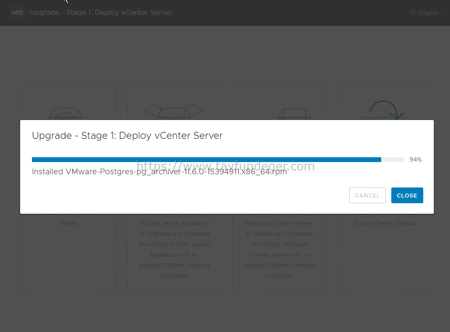Viewport: 450px width, 332px height.
Task: Click the "Installed VMware-Postgres-pg_archiver" status message
Action: (159, 172)
